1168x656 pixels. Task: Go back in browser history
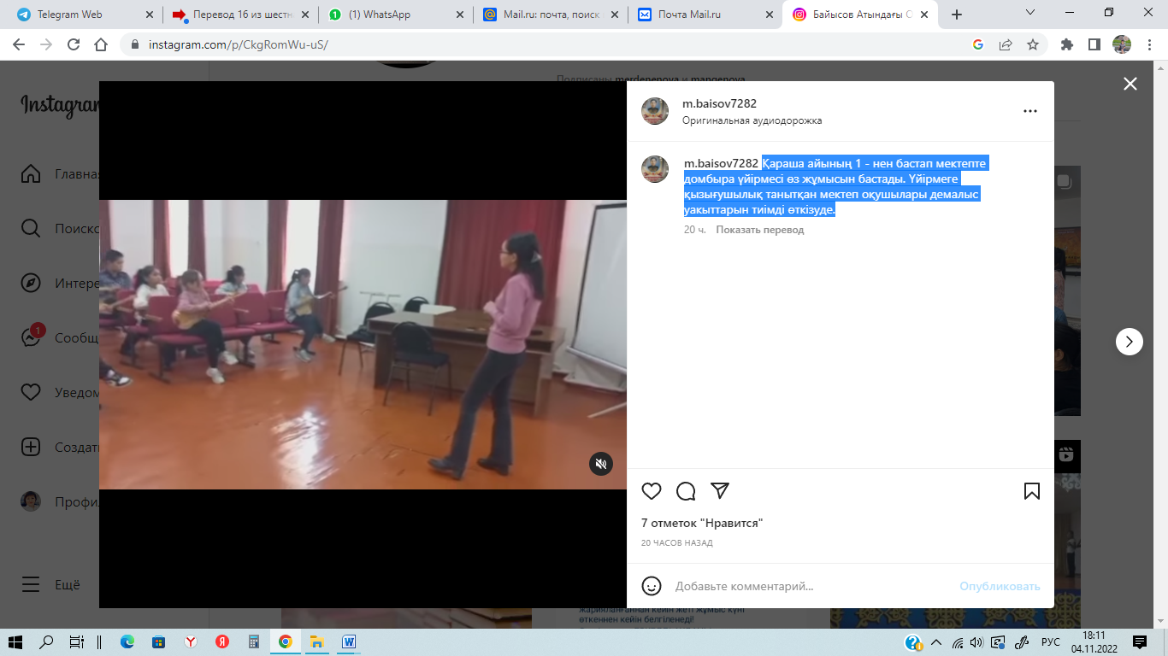(x=19, y=44)
